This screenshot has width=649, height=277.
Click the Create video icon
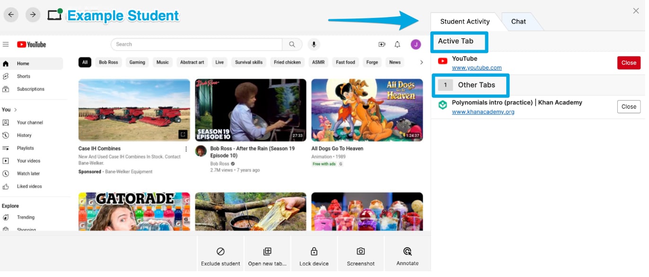pos(382,44)
